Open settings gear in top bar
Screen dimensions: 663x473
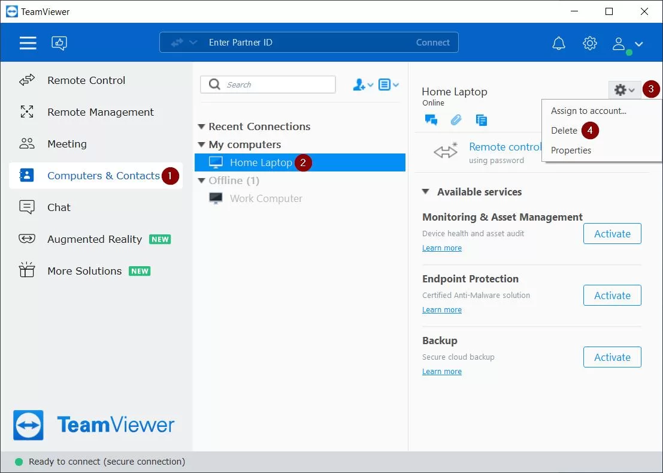click(x=590, y=43)
